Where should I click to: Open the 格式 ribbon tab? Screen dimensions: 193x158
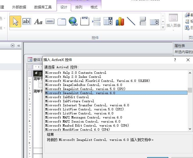[x=94, y=7]
